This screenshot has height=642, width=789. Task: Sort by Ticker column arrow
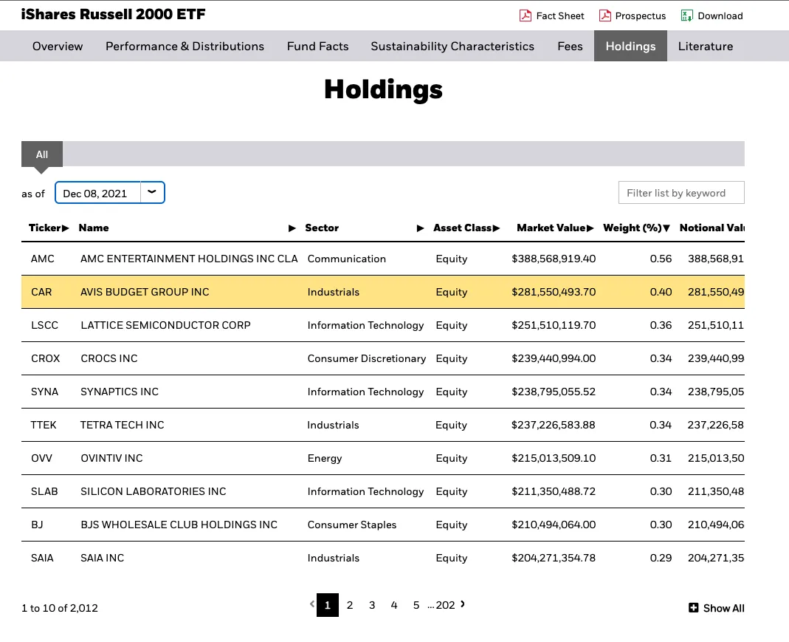66,228
